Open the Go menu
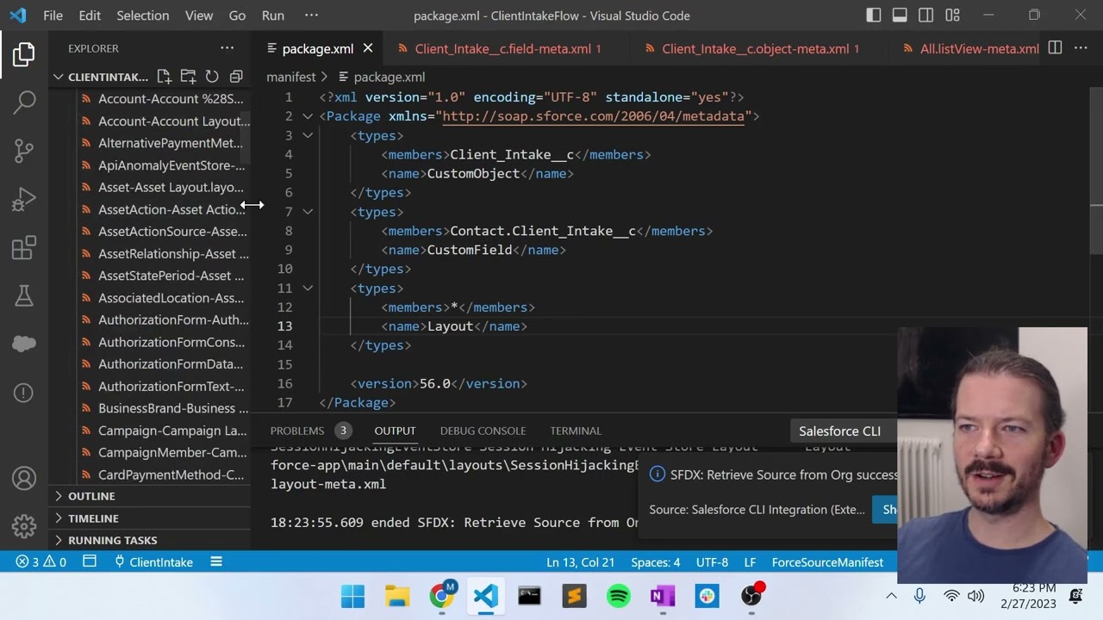 238,15
